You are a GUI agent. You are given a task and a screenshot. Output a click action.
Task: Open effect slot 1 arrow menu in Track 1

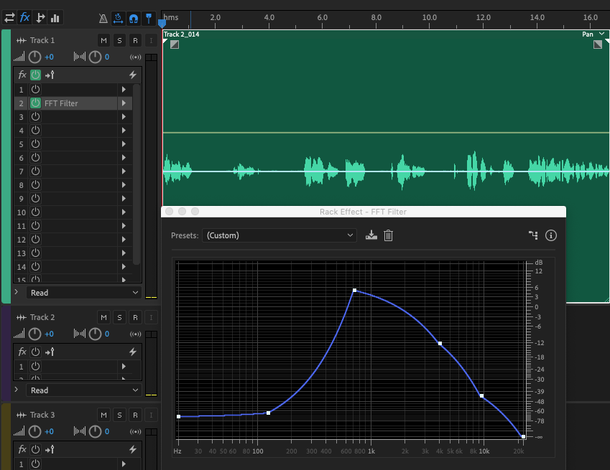click(124, 90)
